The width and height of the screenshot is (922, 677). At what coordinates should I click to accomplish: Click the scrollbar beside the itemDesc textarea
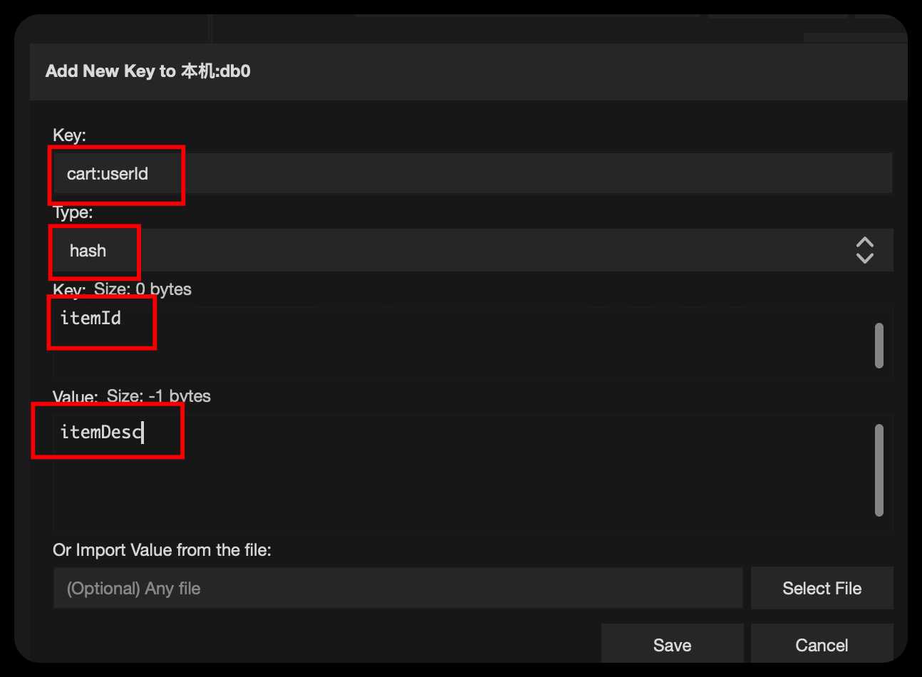click(879, 470)
